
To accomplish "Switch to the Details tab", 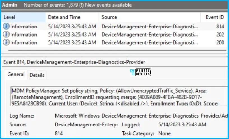I will coord(37,75).
